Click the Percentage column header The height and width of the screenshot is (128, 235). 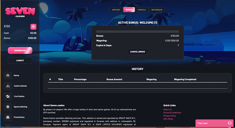[x=80, y=79]
